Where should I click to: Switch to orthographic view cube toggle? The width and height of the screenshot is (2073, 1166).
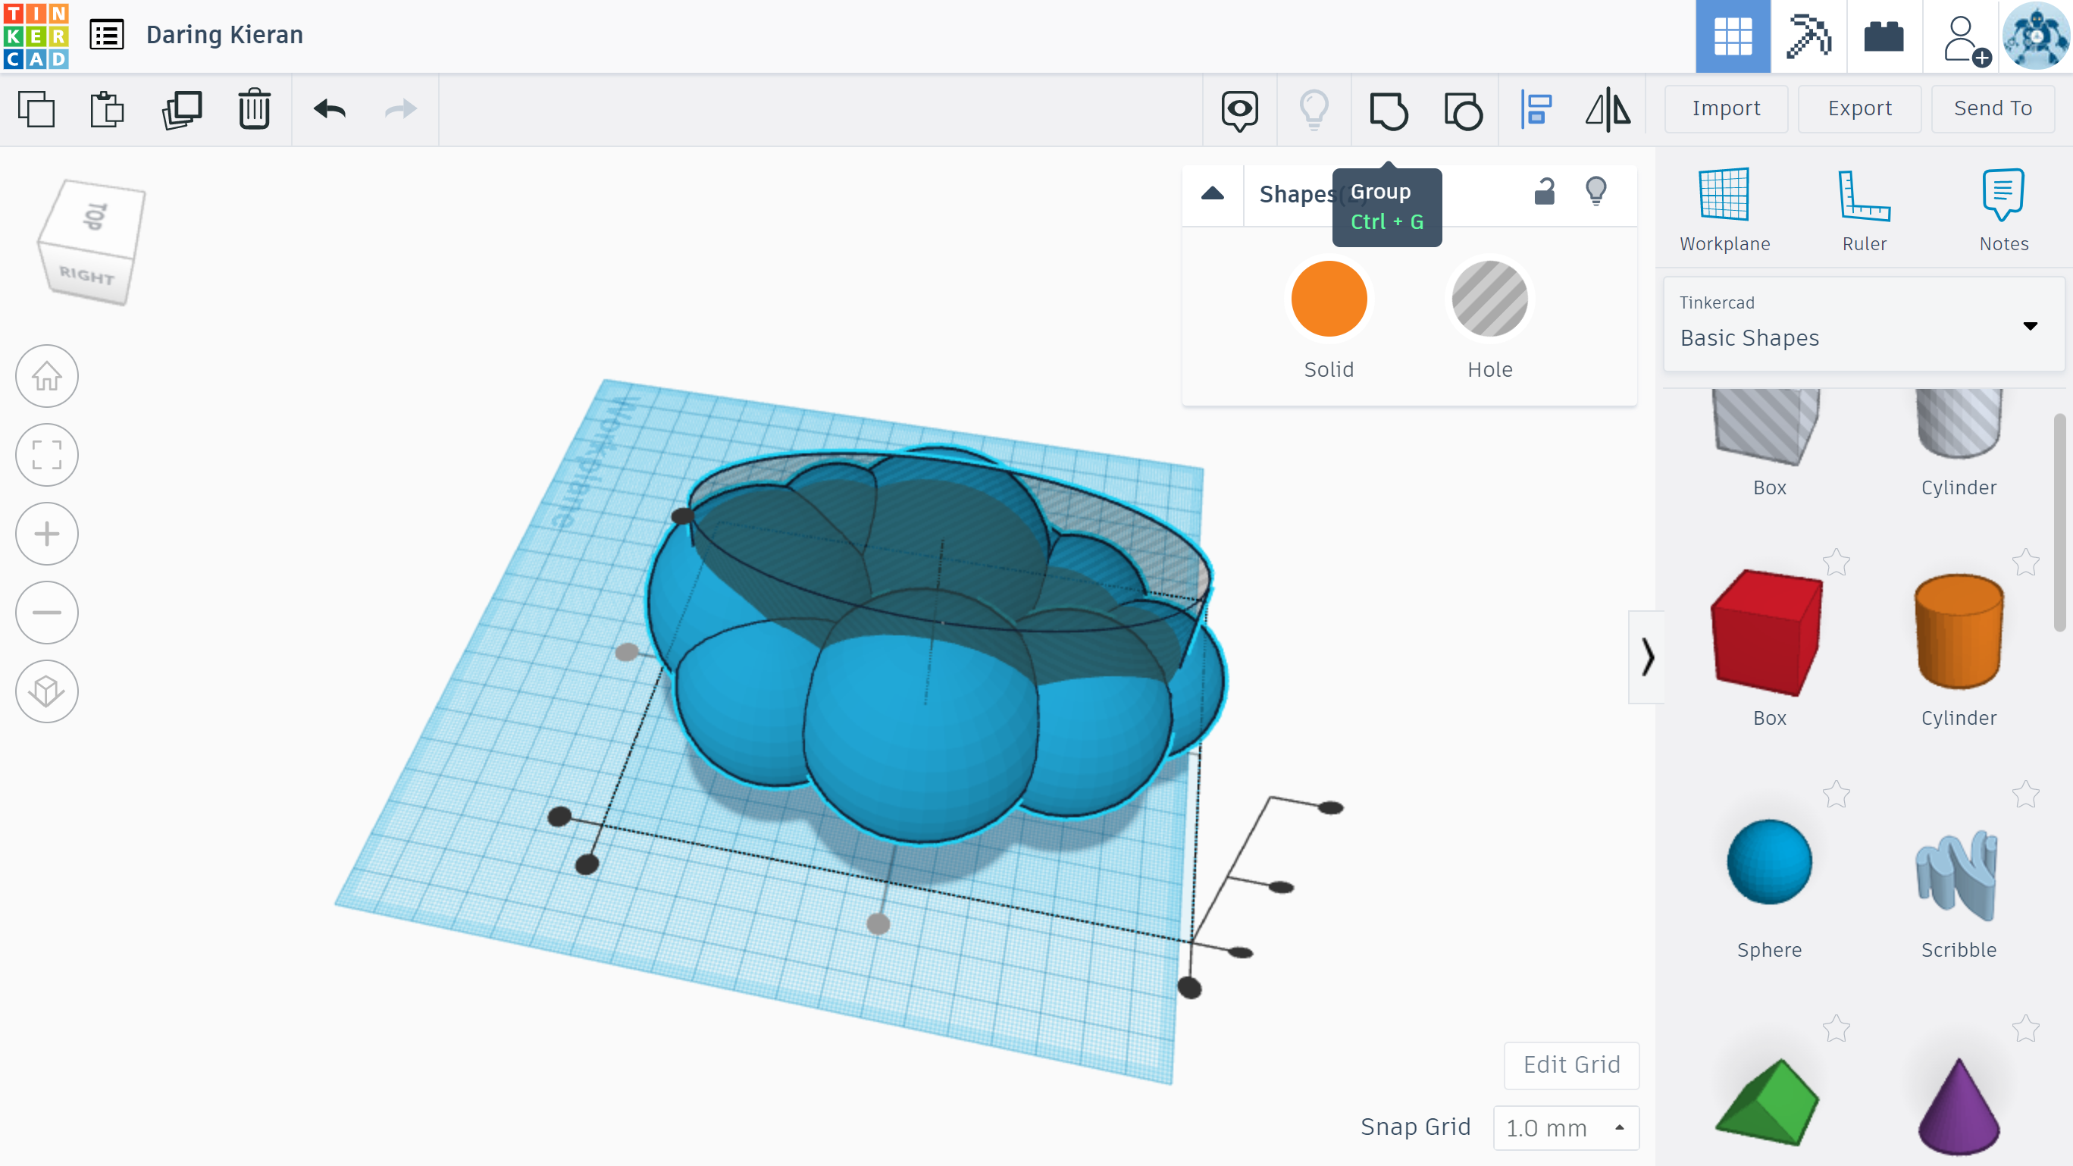coord(47,691)
